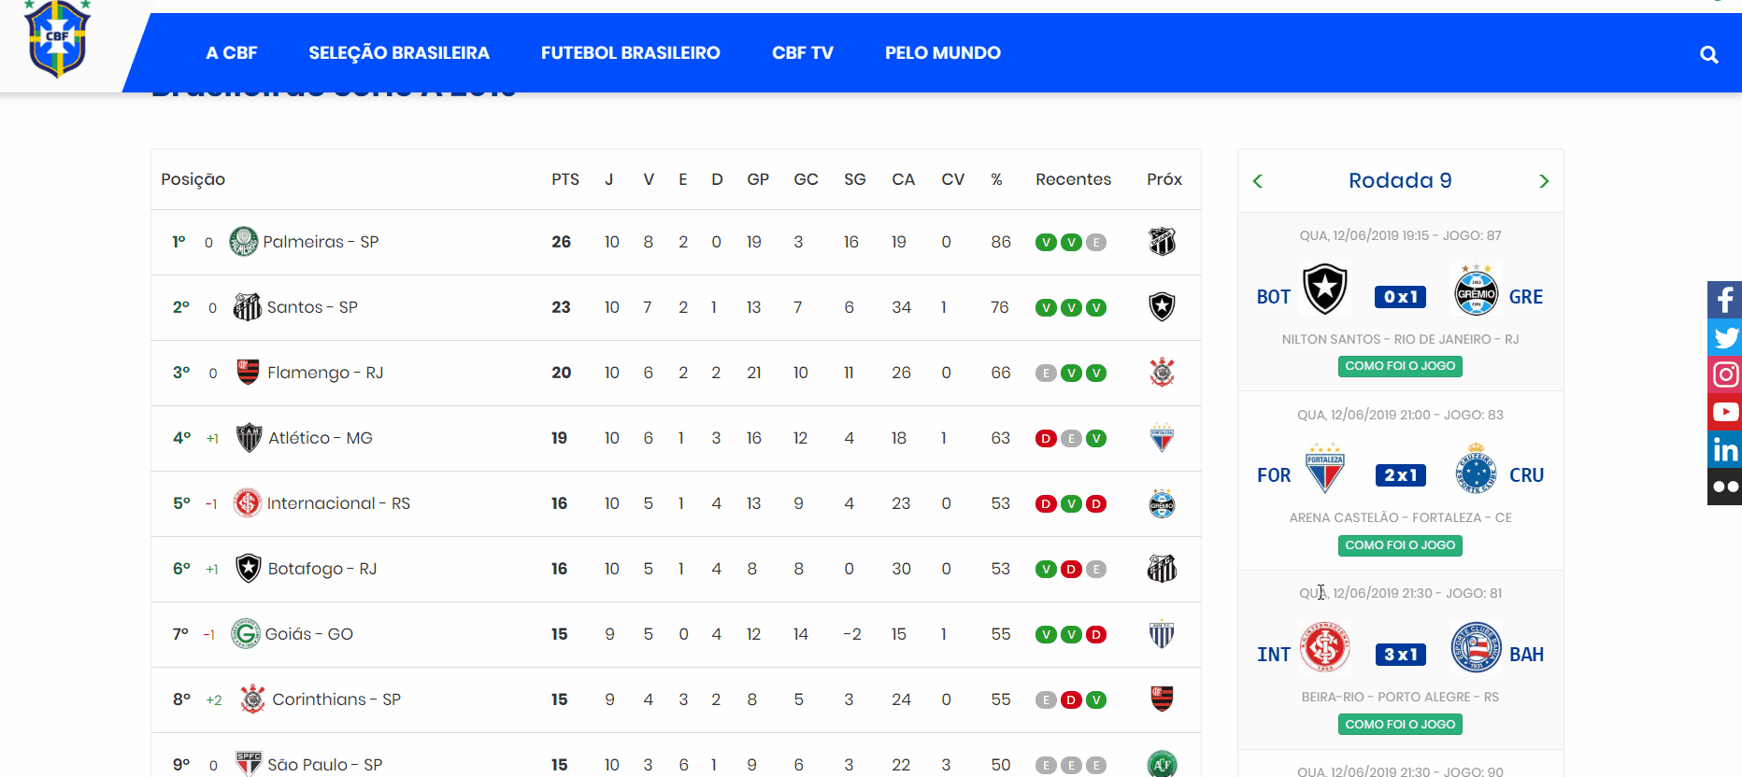
Task: Open the Facebook social icon
Action: point(1724,300)
